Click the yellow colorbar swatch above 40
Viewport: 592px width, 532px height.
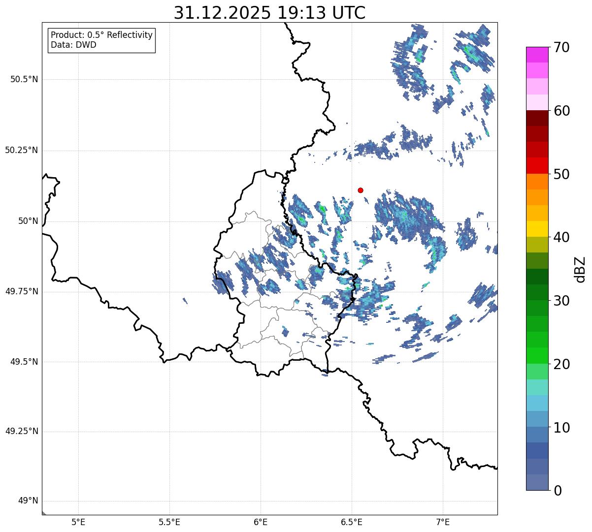[x=537, y=229]
